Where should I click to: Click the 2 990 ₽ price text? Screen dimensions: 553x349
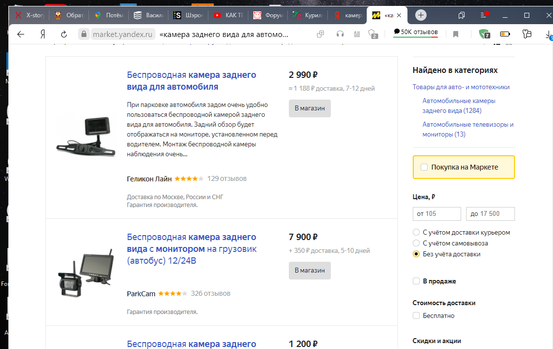(x=303, y=75)
